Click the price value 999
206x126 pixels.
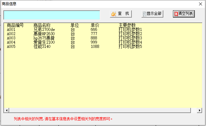94,42
